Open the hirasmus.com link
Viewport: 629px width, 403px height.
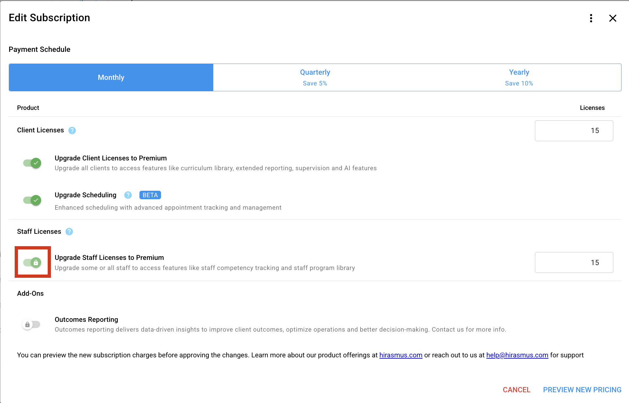click(x=401, y=355)
